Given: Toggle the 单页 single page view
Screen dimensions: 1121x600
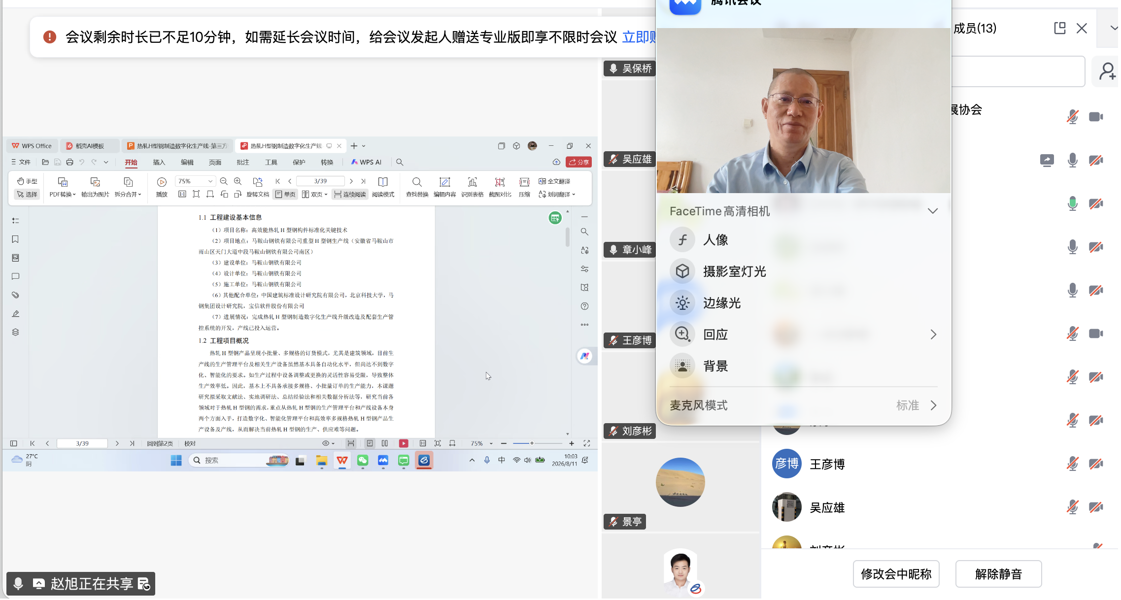Looking at the screenshot, I should coord(285,194).
